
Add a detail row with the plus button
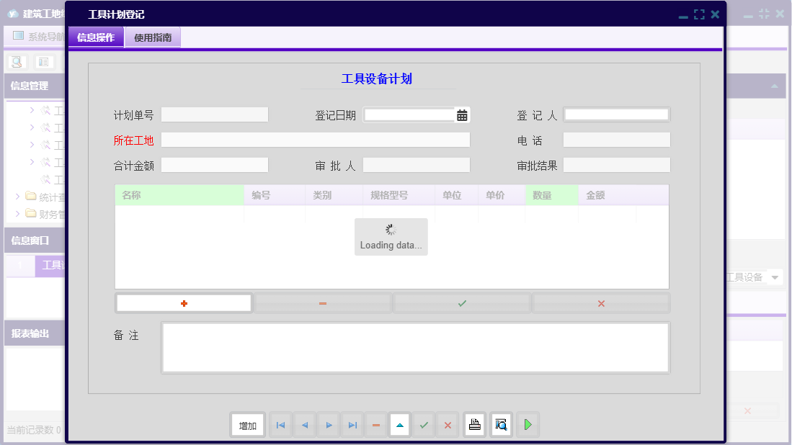coord(183,302)
